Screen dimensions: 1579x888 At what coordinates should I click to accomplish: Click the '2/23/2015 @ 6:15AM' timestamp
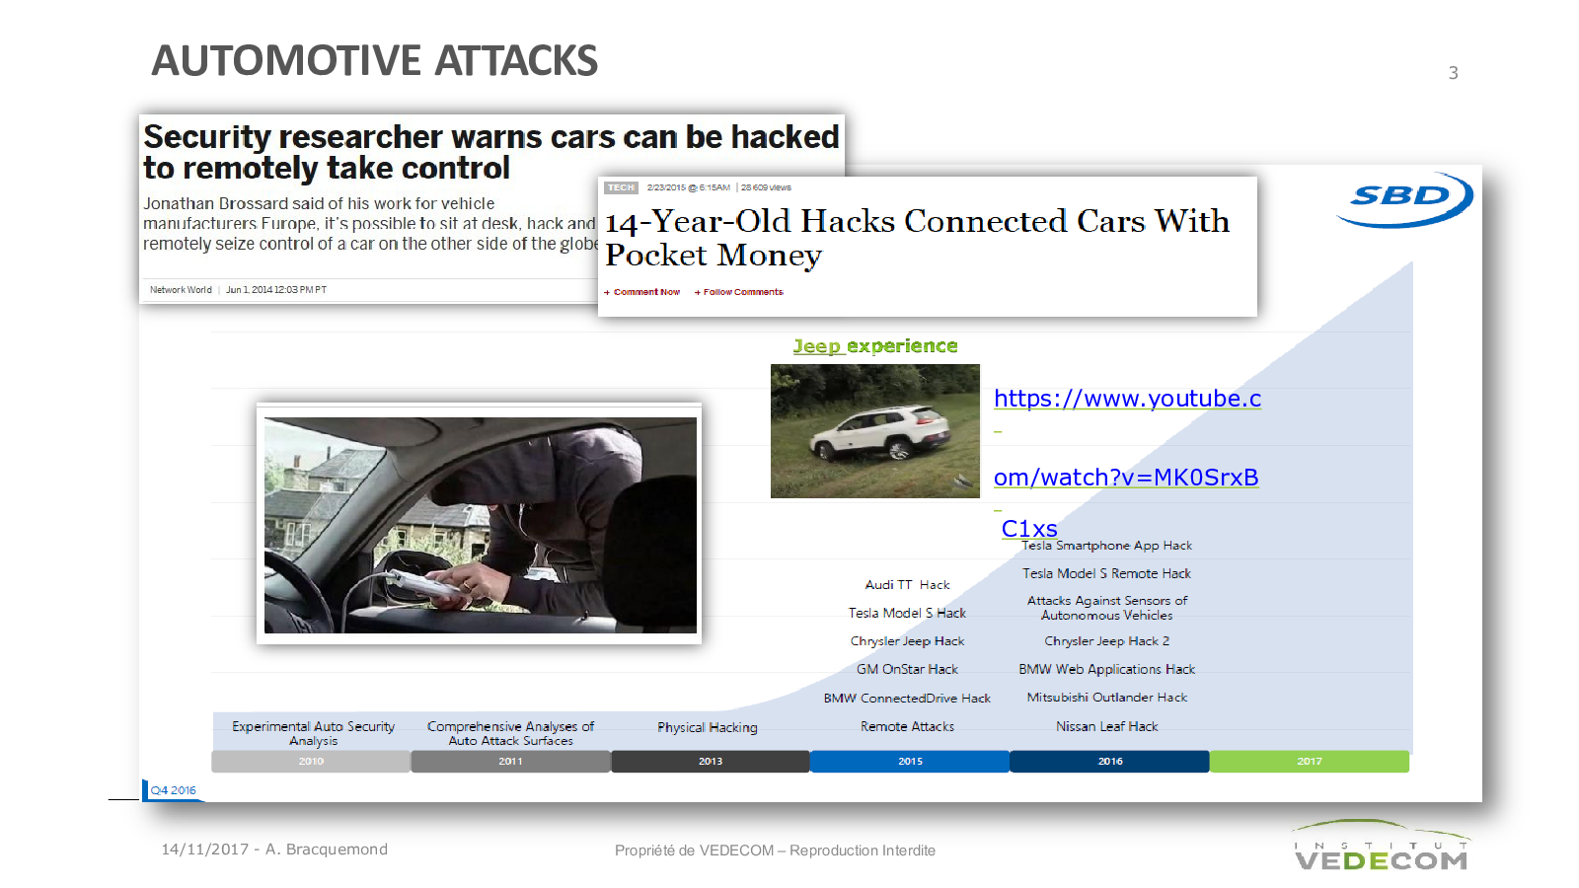pos(689,187)
